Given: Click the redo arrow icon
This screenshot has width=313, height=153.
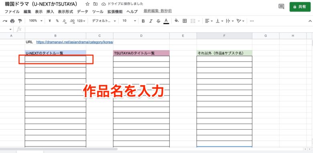Looking at the screenshot, I should [x=4, y=21].
